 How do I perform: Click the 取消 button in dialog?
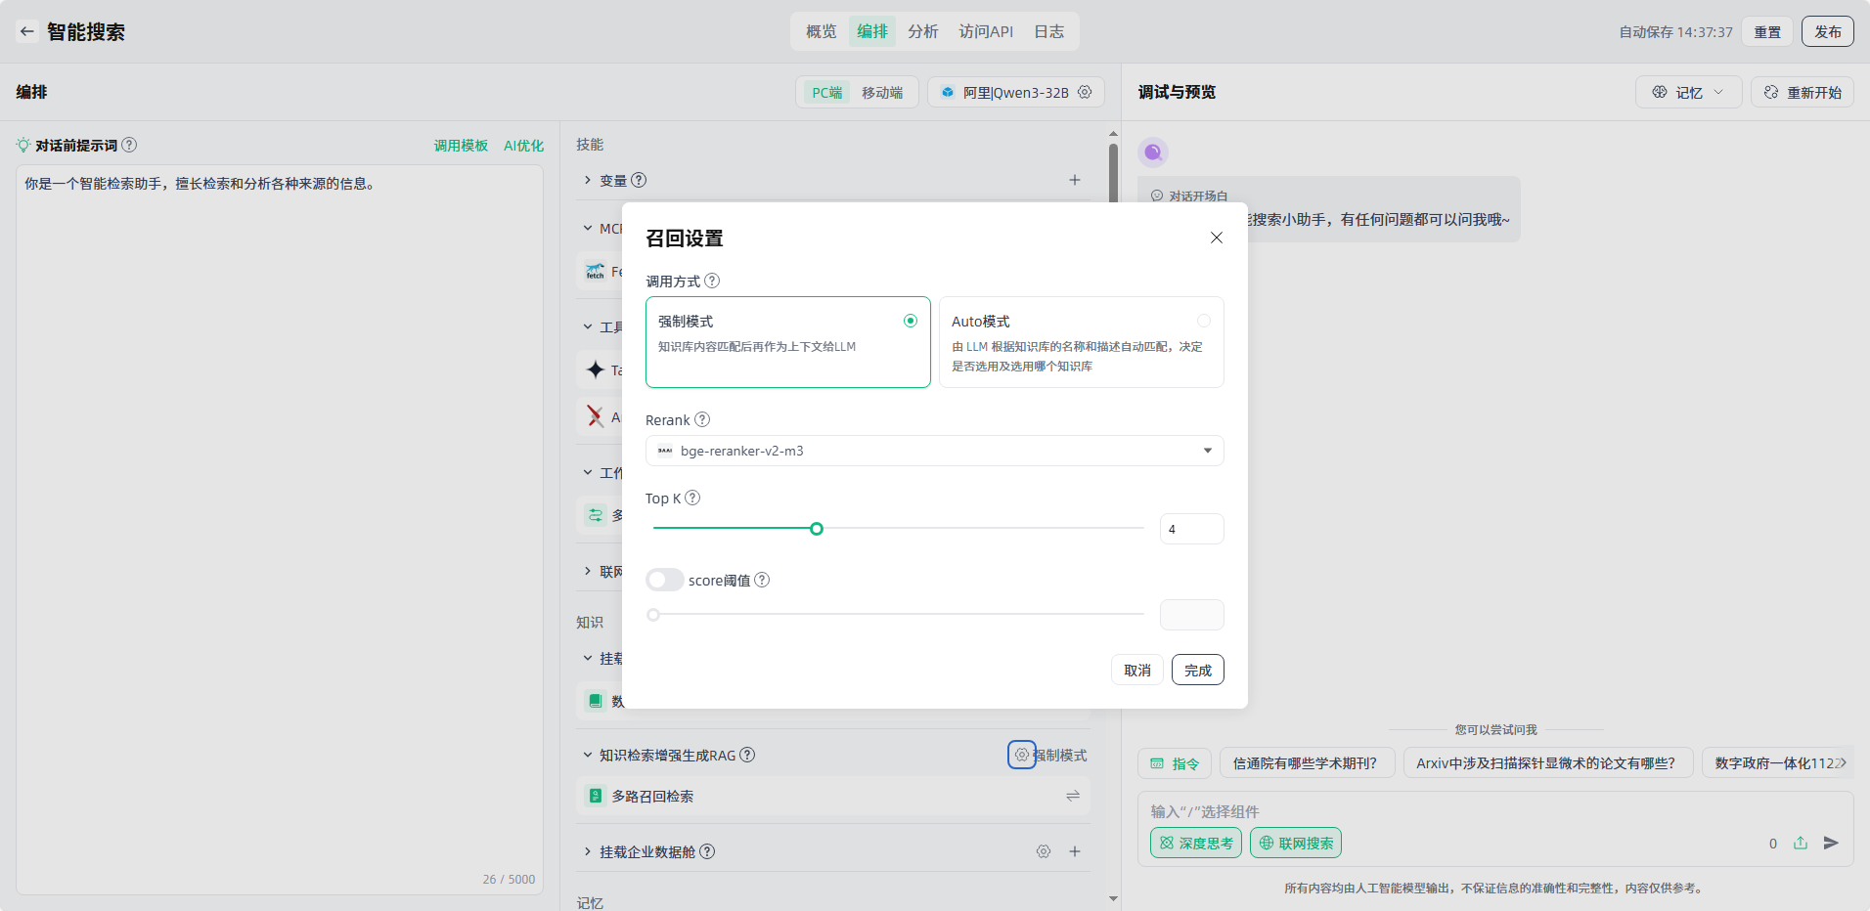pos(1136,670)
